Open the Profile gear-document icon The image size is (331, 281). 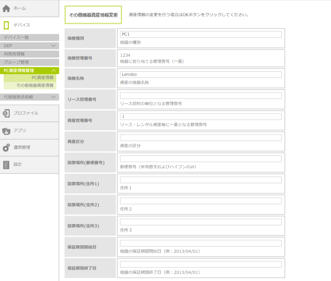[x=6, y=113]
